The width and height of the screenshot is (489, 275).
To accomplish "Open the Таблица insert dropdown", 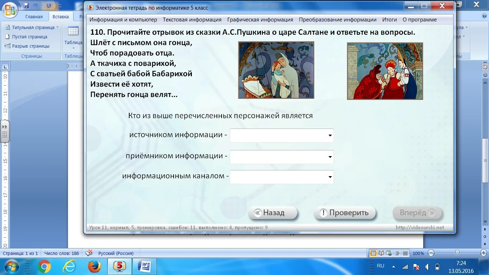I will 73,38.
